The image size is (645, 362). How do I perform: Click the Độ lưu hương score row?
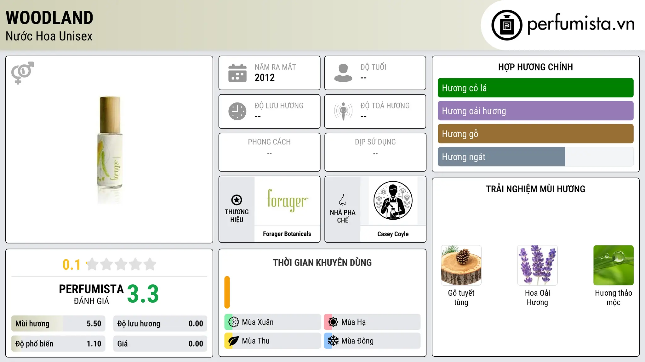point(160,324)
